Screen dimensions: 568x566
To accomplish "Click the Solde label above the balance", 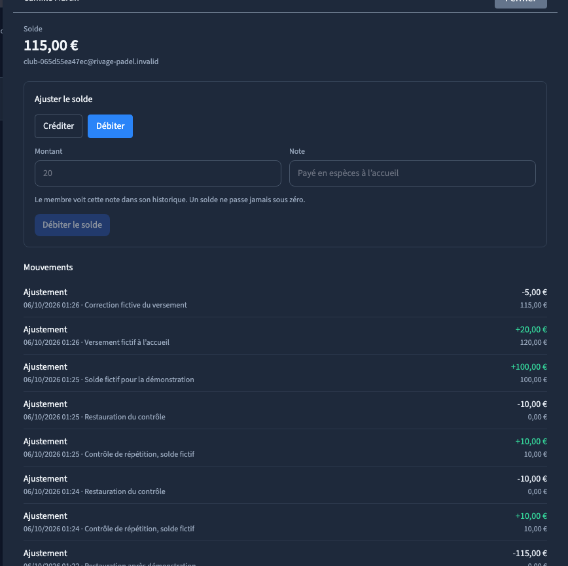I will [x=33, y=29].
